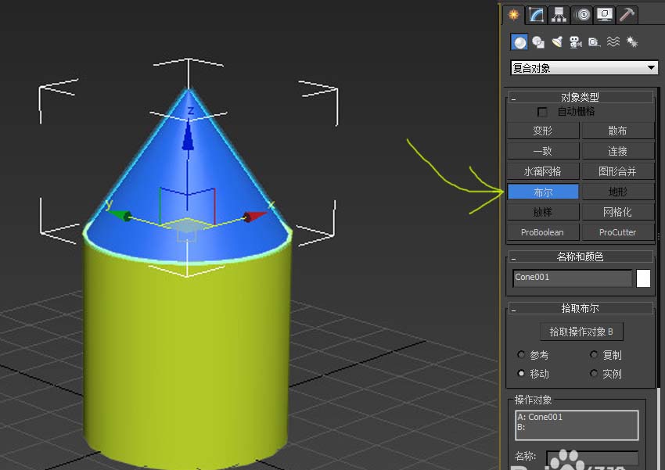Select the Cameras category icon
The width and height of the screenshot is (665, 470).
click(575, 42)
